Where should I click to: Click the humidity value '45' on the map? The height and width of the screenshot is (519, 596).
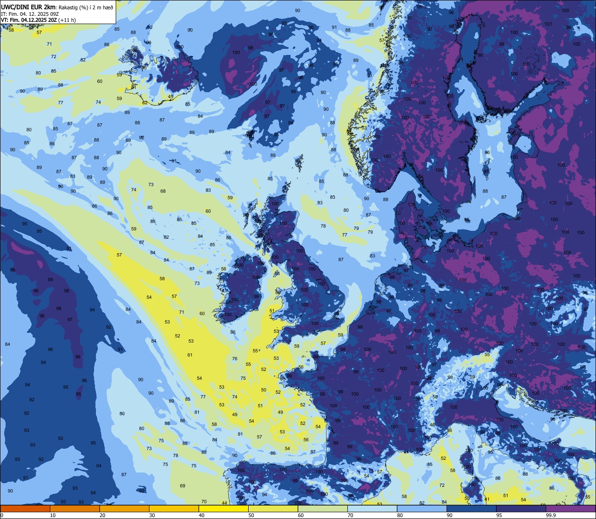click(170, 97)
